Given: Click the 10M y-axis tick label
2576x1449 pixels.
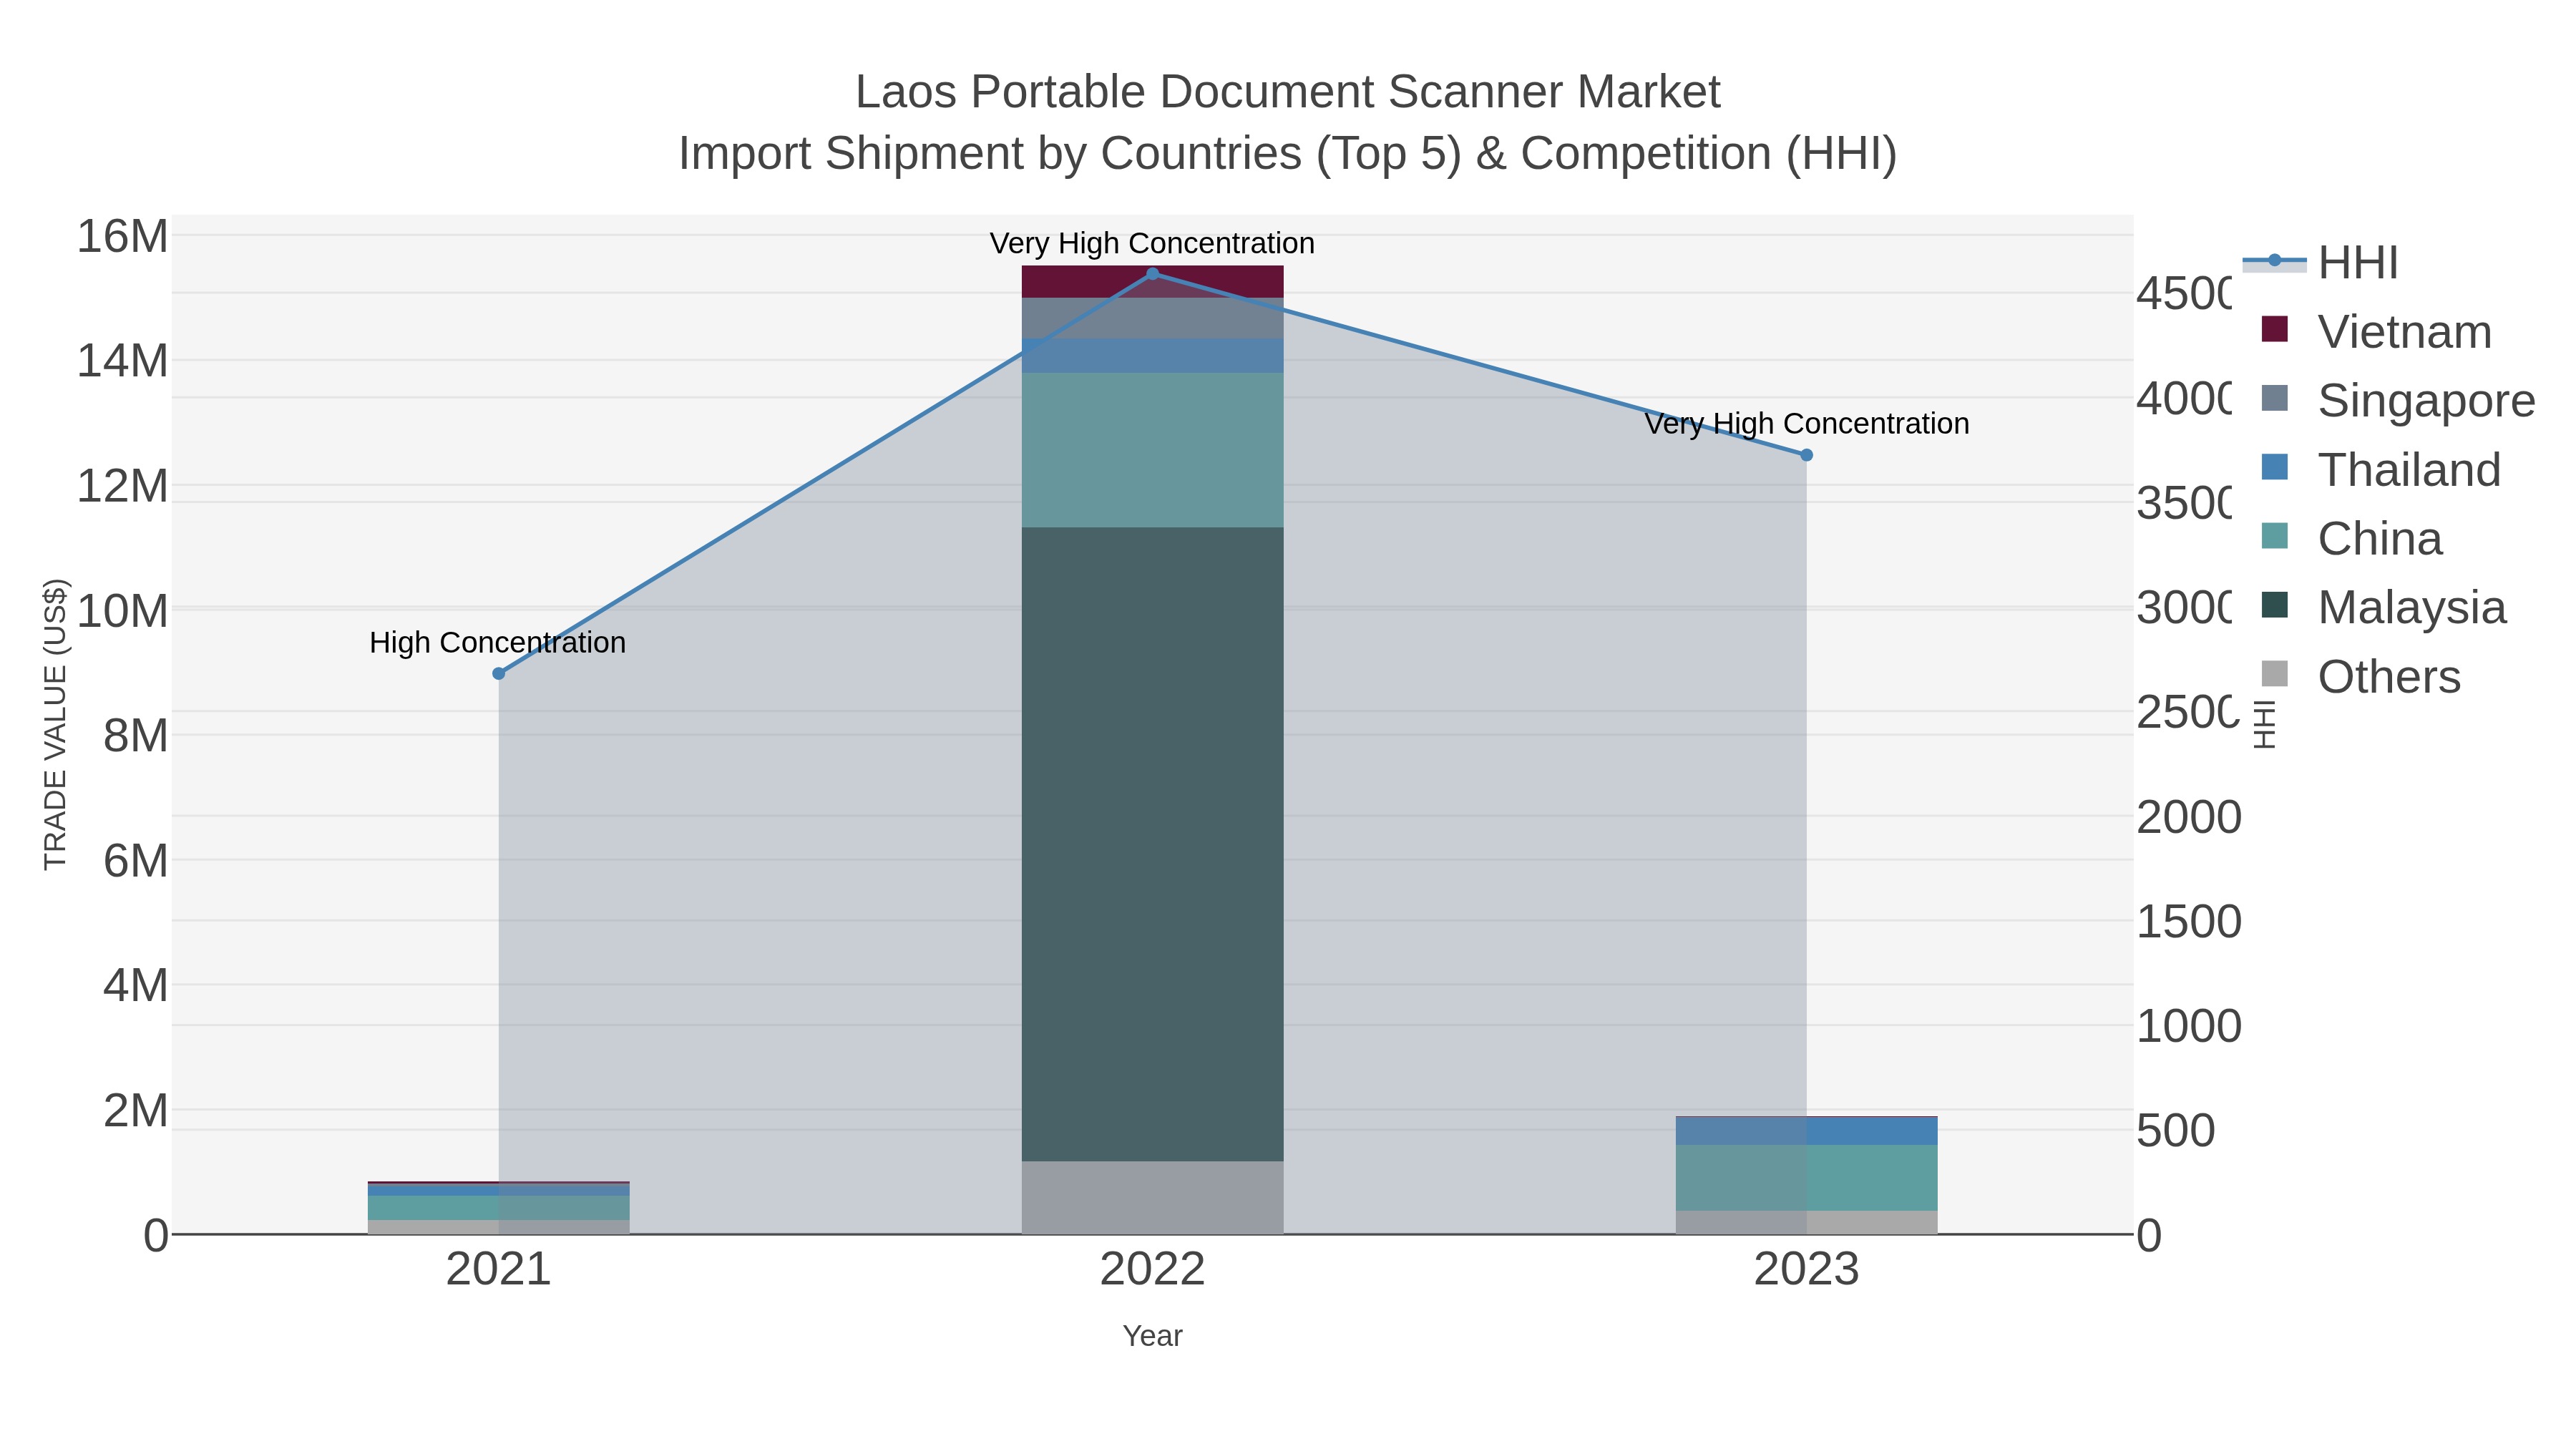Looking at the screenshot, I should pos(123,611).
